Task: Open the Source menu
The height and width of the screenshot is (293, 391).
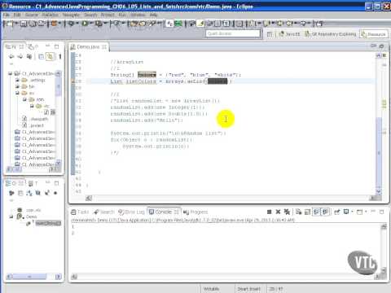Action: click(32, 15)
